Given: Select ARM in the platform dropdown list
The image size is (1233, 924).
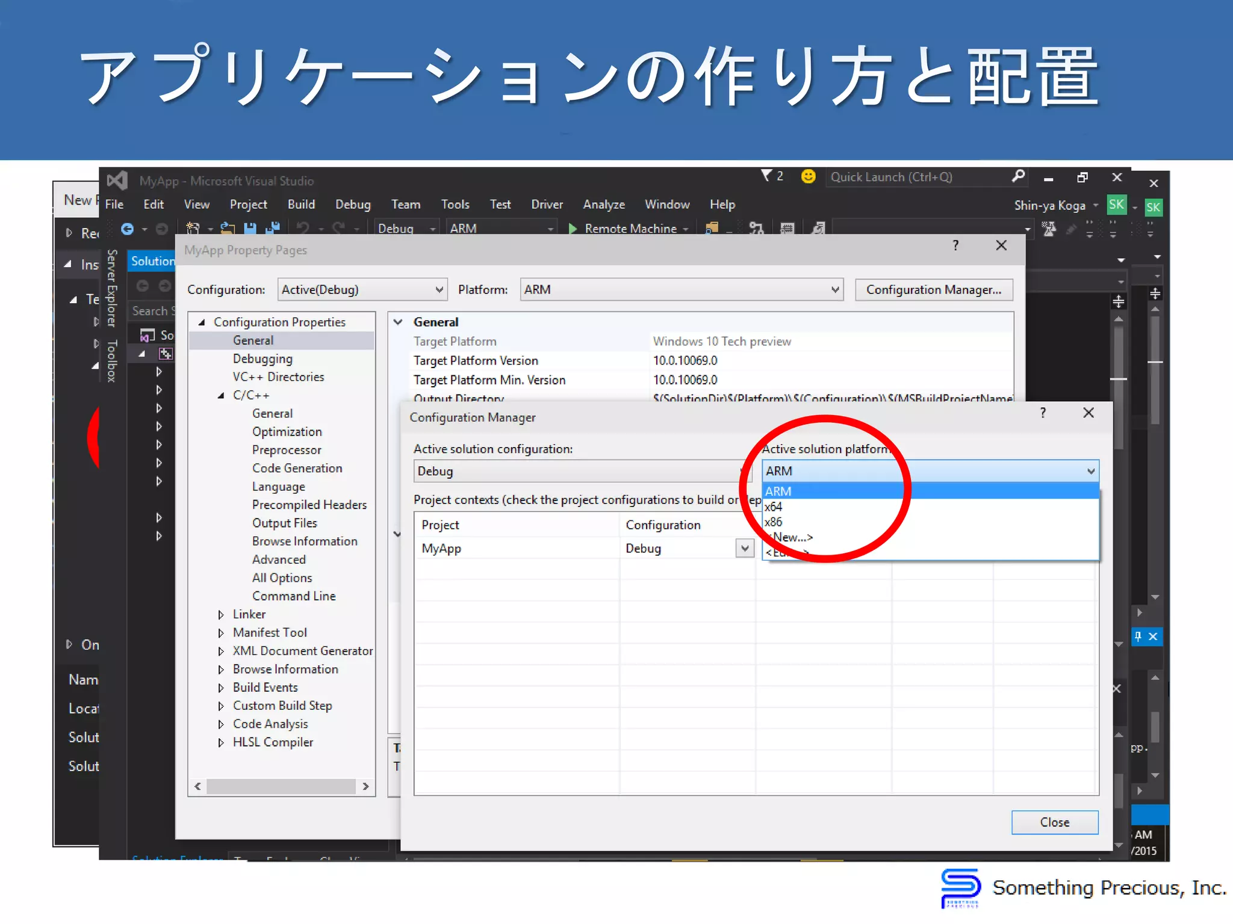Looking at the screenshot, I should [931, 491].
